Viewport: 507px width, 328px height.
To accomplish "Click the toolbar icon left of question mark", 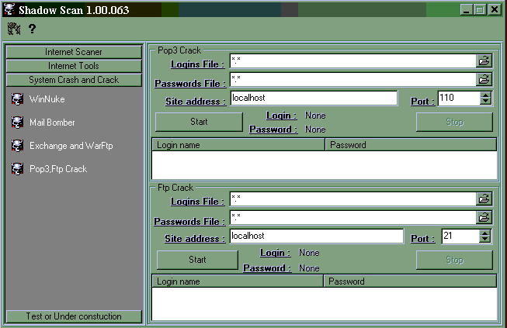I will pos(14,29).
